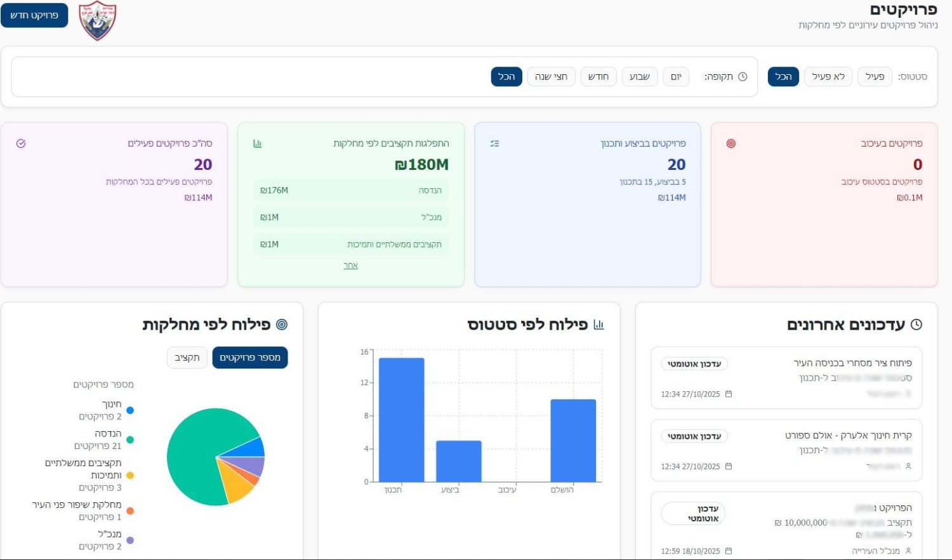Switch the departments chart to תקציב
Screen dimensions: 952x560
pyautogui.click(x=187, y=358)
